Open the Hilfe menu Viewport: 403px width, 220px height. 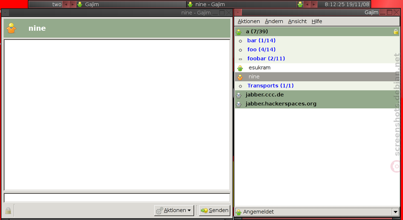317,21
